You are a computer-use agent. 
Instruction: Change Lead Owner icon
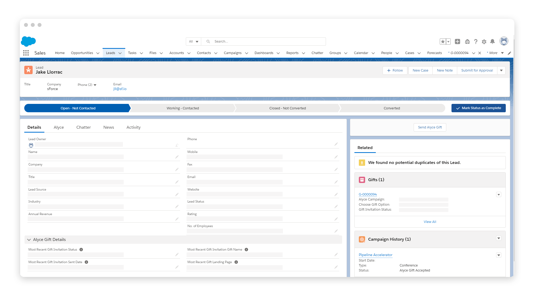pos(177,145)
